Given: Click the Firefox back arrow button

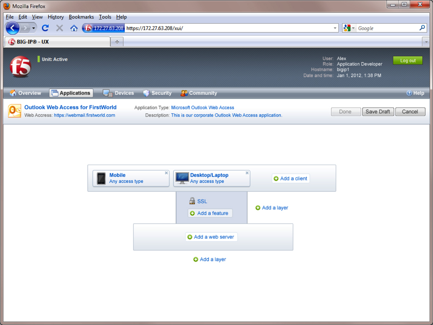Looking at the screenshot, I should pos(12,28).
